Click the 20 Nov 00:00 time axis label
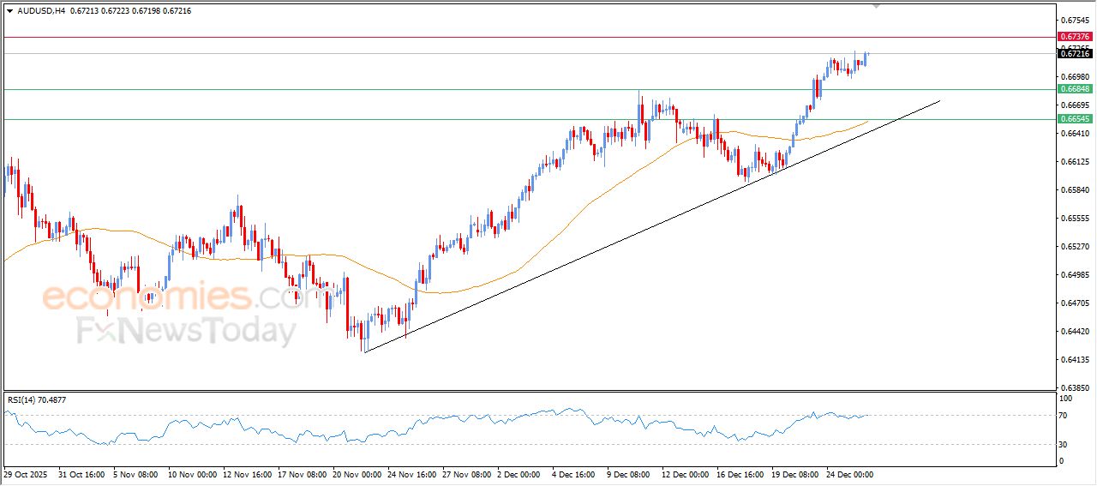 click(x=358, y=474)
